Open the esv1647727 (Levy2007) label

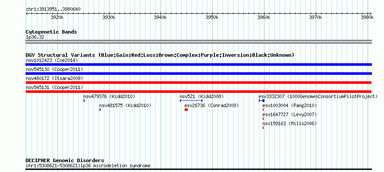(x=290, y=114)
